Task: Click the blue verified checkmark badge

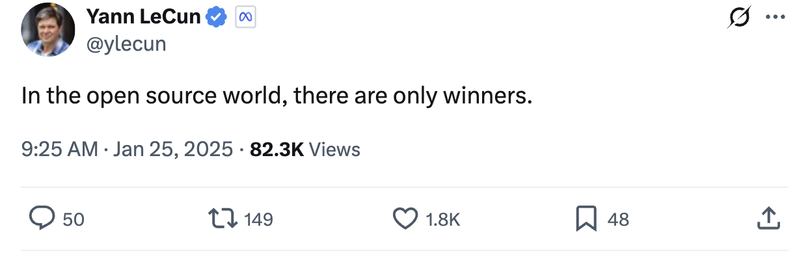Action: [216, 18]
